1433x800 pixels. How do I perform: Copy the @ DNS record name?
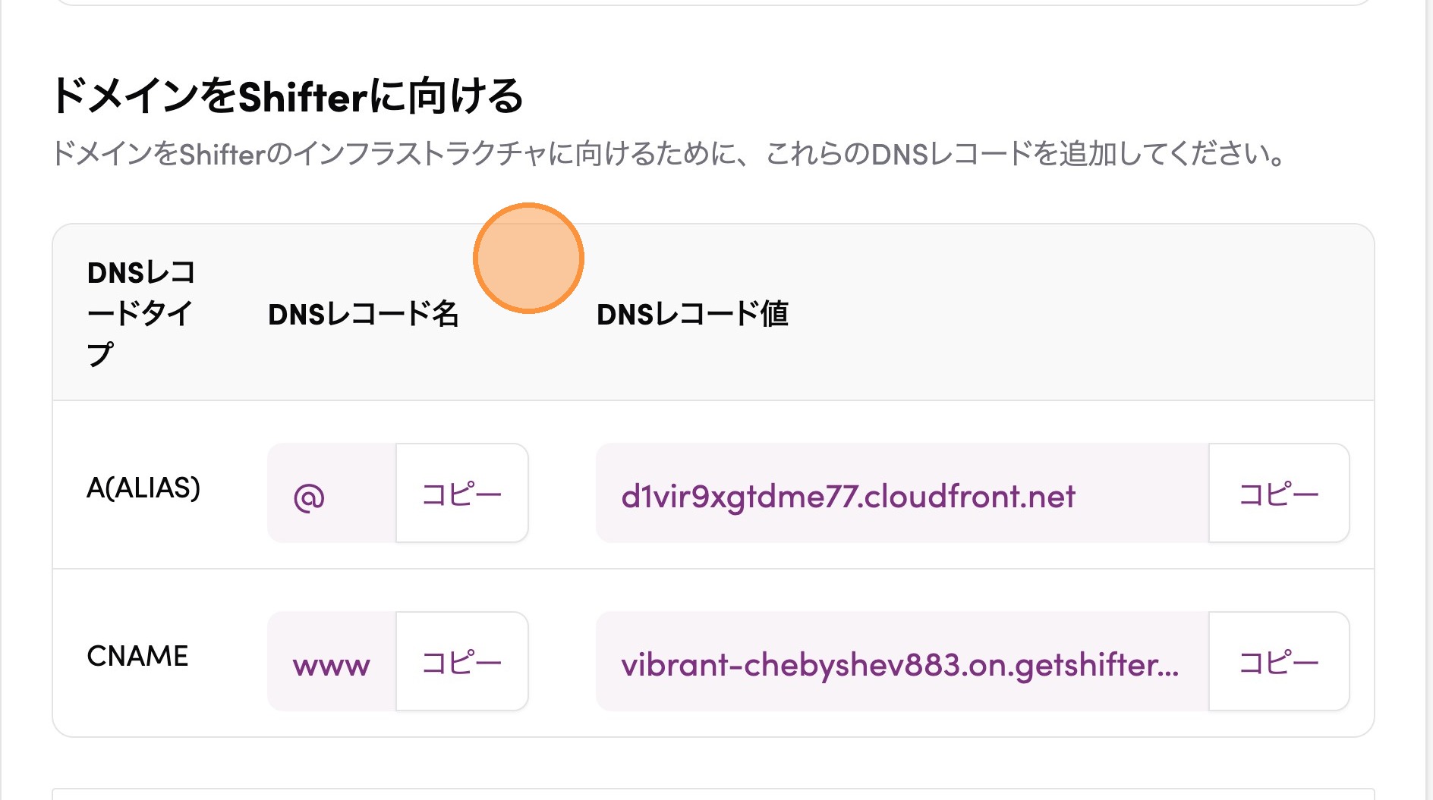[461, 494]
